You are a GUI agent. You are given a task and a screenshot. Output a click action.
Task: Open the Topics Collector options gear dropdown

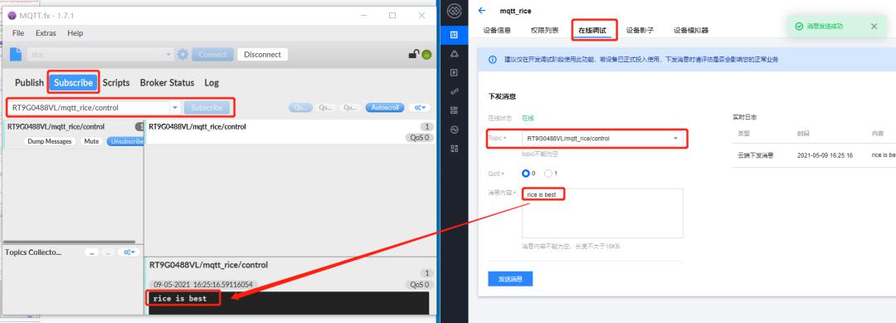pyautogui.click(x=129, y=252)
